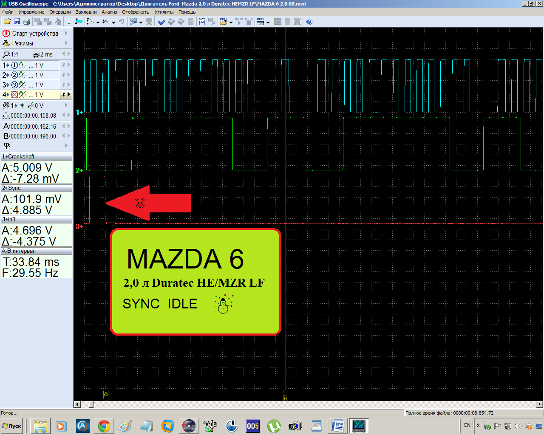The width and height of the screenshot is (544, 435).
Task: Click cursor B marker at bottom
Action: pyautogui.click(x=286, y=398)
